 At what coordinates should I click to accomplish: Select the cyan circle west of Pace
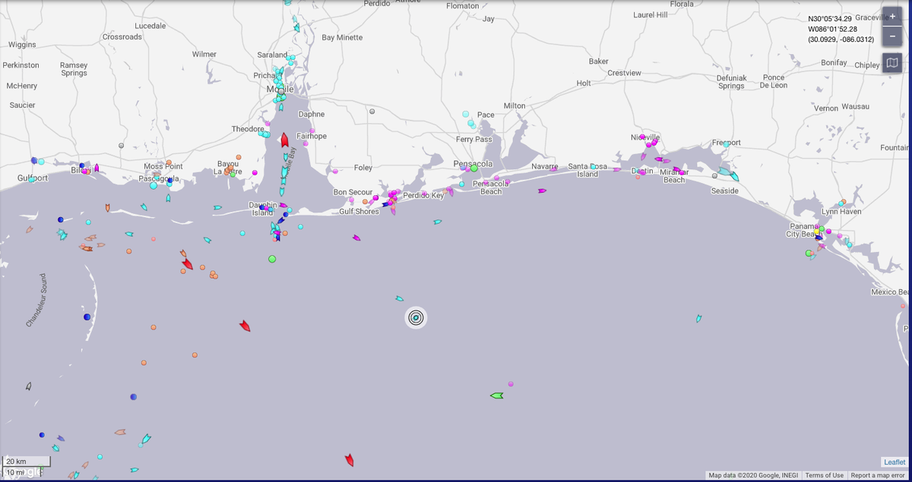point(466,115)
